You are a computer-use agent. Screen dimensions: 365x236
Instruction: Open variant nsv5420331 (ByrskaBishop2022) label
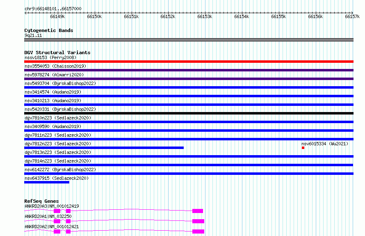point(60,109)
